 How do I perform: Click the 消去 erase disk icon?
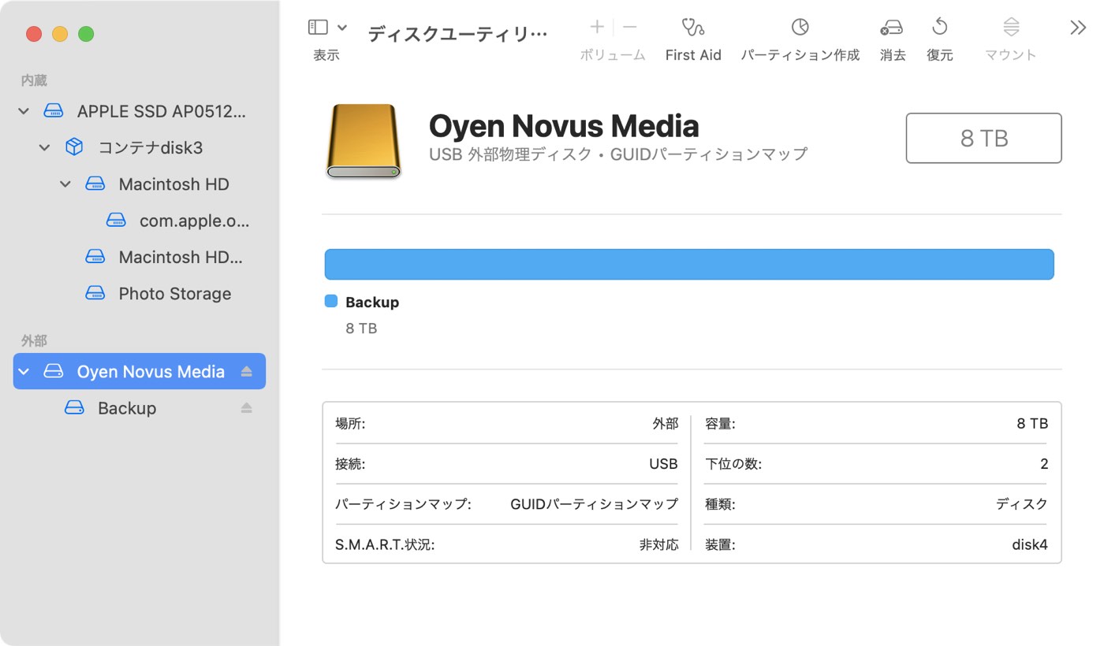(892, 28)
